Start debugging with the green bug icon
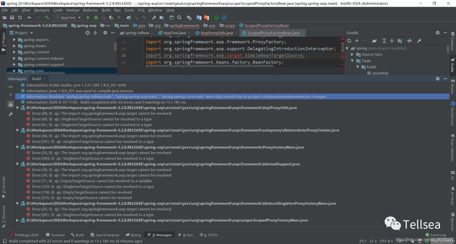Viewport: 456px width, 244px height. pyautogui.click(x=96, y=18)
